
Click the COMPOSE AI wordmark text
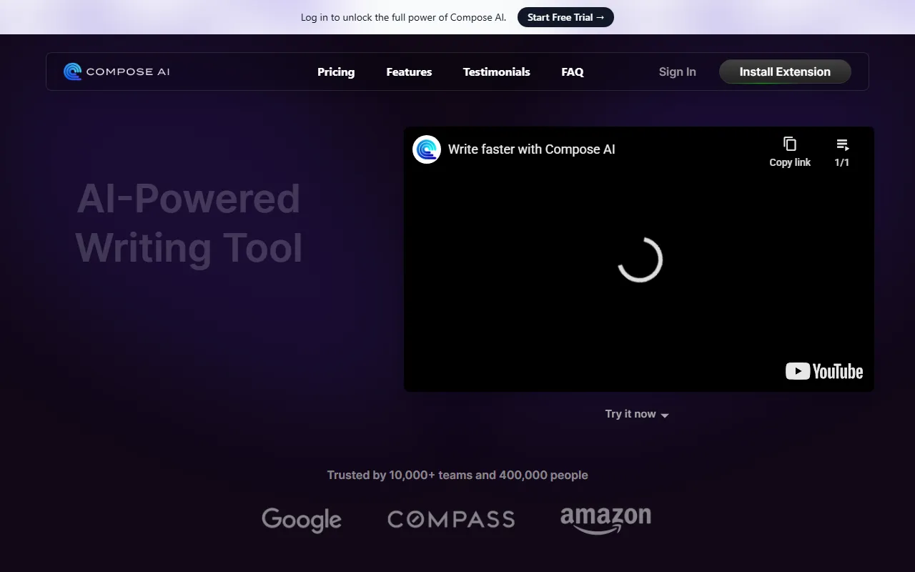128,71
